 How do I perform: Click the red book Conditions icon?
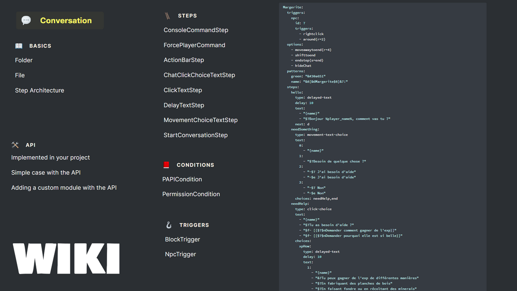pyautogui.click(x=166, y=165)
